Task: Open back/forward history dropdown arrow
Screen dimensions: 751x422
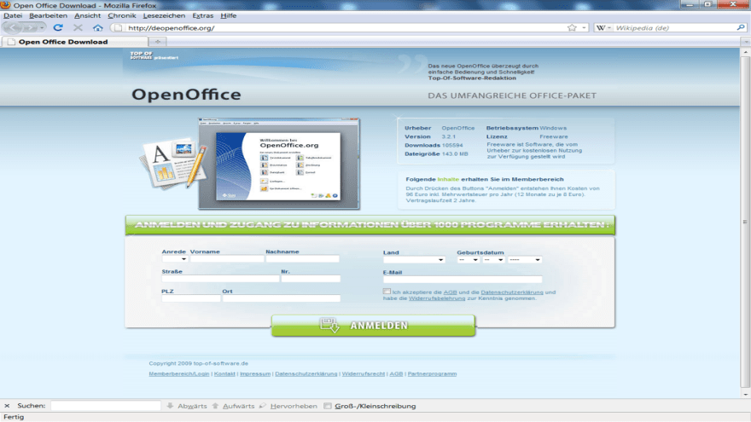Action: point(42,28)
